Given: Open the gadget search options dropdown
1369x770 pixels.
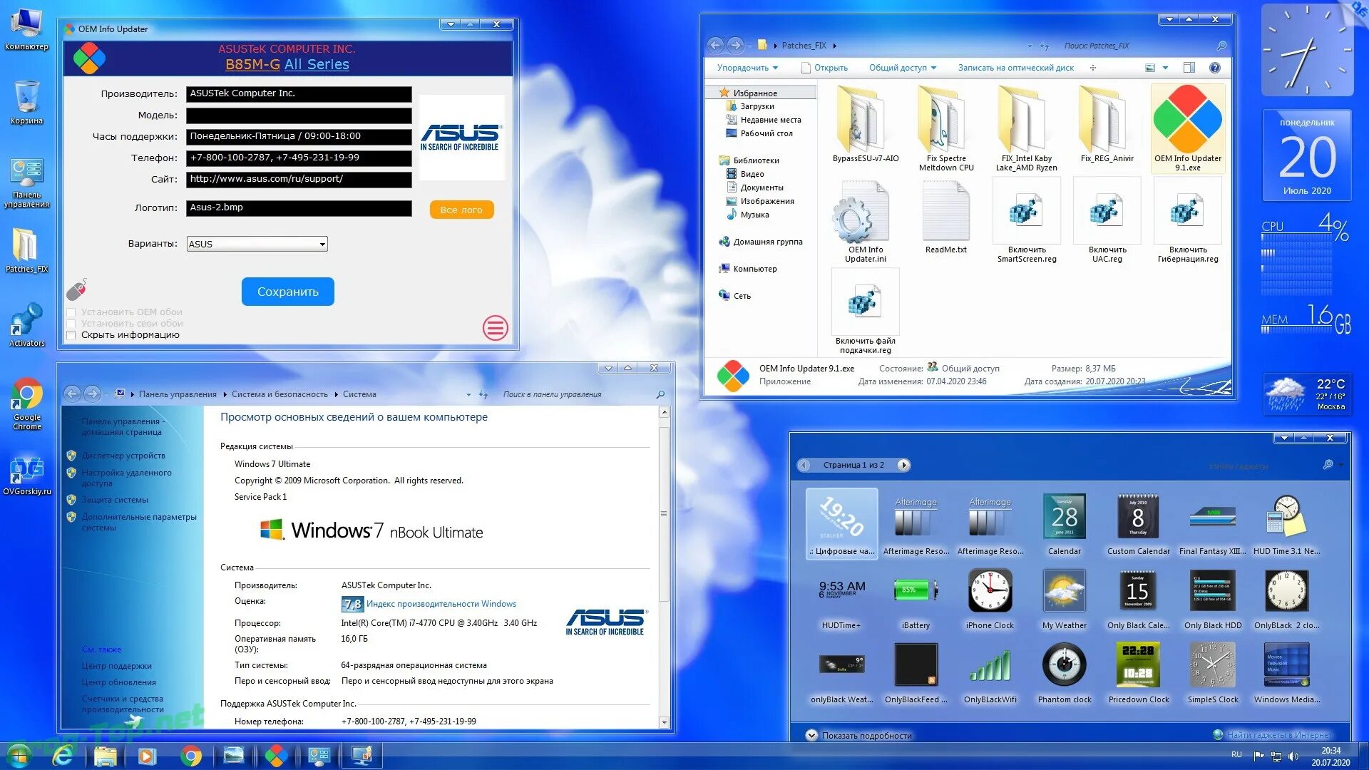Looking at the screenshot, I should pos(1341,465).
